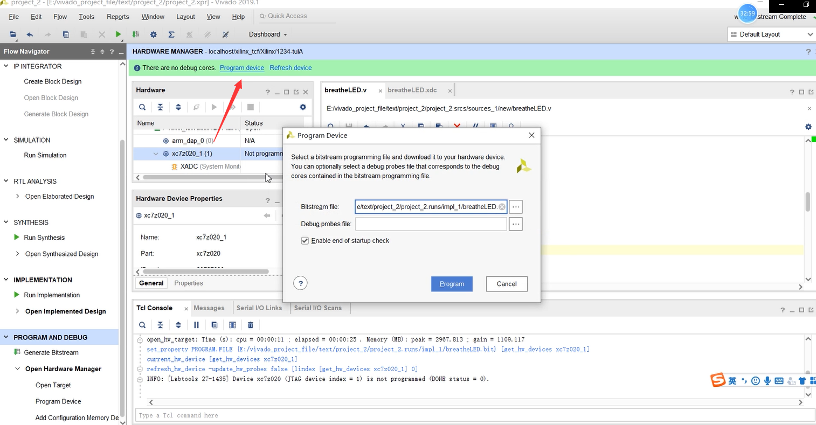Expand Open Elaborated Design
816x425 pixels.
(x=18, y=197)
